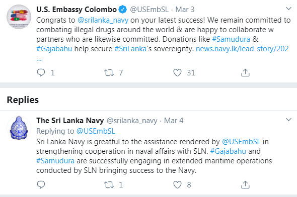Like the U.S. Embassy Colombo tweet
The height and width of the screenshot is (197, 297).
tap(177, 72)
